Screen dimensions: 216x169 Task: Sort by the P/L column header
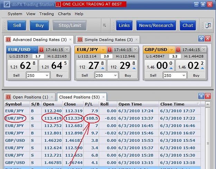91,104
